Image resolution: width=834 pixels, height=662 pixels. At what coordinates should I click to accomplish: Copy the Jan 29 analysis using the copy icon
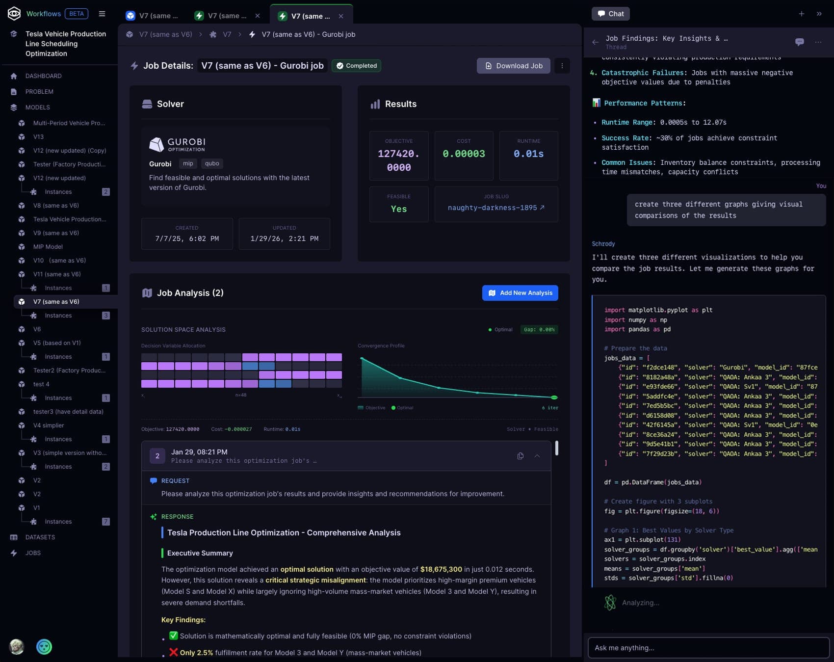point(520,455)
